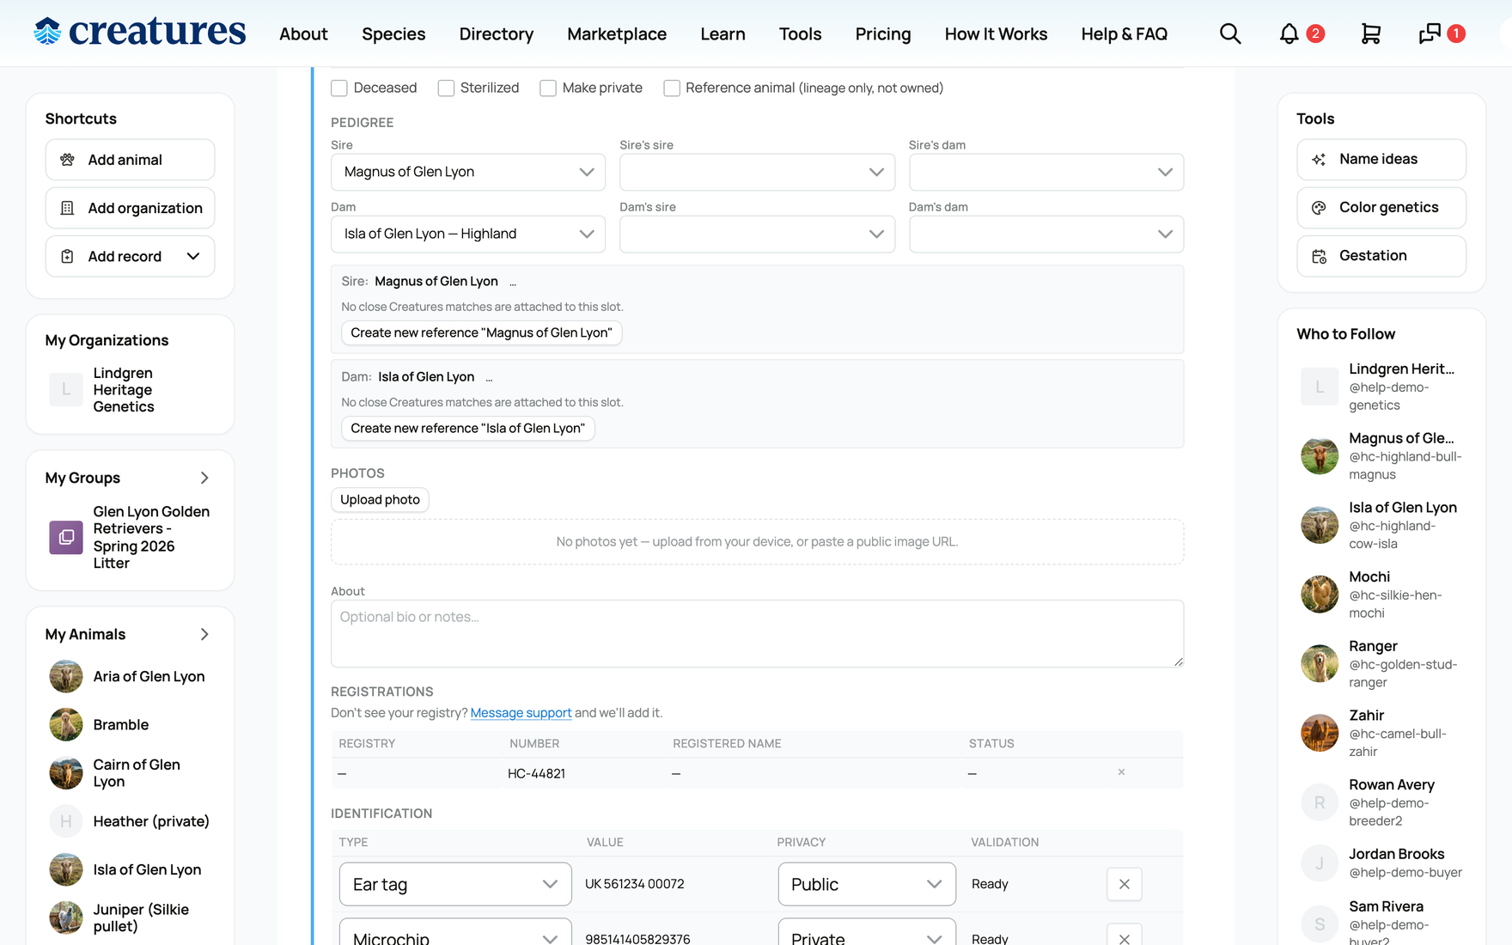Remove the Ear tag identification row
This screenshot has width=1512, height=945.
[1124, 884]
